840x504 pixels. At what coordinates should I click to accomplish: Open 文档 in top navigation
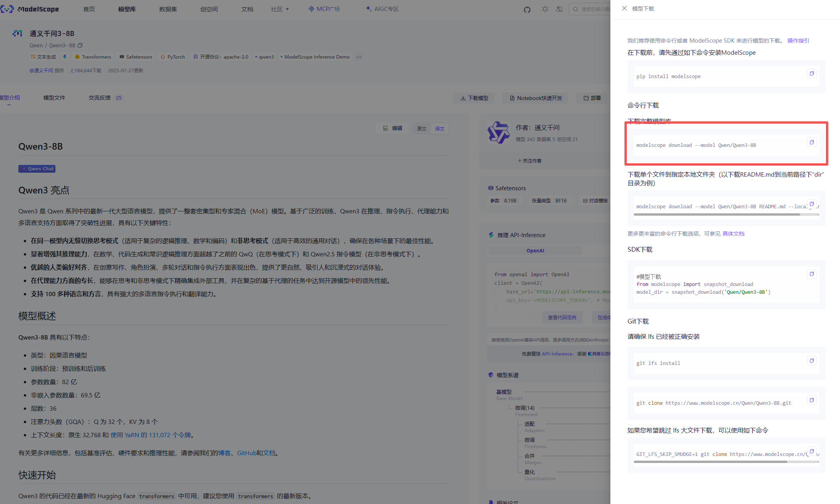coord(247,9)
